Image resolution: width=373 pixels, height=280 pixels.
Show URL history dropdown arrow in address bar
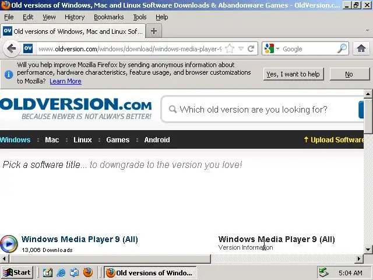(241, 49)
